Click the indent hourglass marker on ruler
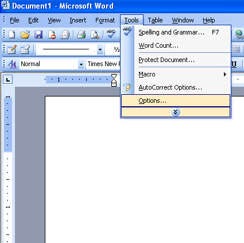 (114, 80)
